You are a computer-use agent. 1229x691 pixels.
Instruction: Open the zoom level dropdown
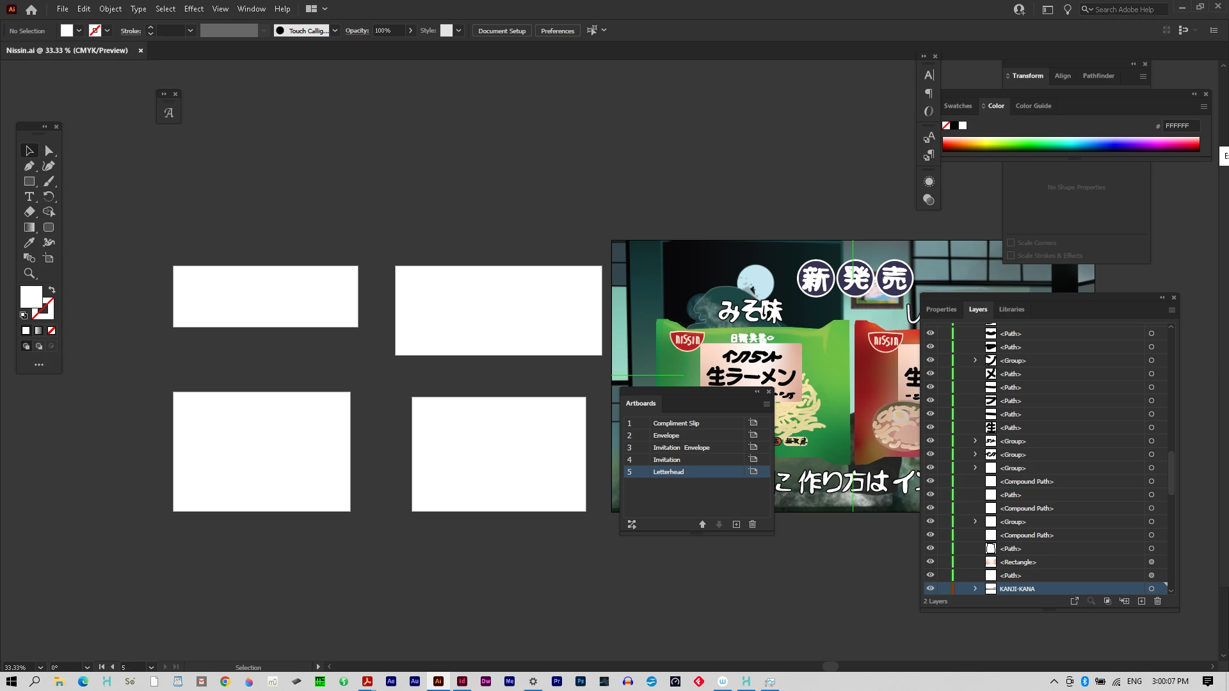coord(40,667)
